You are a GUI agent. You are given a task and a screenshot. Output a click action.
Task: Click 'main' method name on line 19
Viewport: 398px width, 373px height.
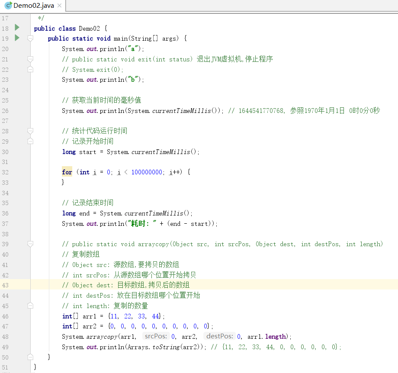(x=121, y=39)
